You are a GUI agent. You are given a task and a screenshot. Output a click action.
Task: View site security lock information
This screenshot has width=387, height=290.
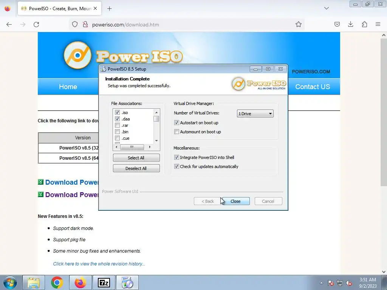(x=85, y=25)
